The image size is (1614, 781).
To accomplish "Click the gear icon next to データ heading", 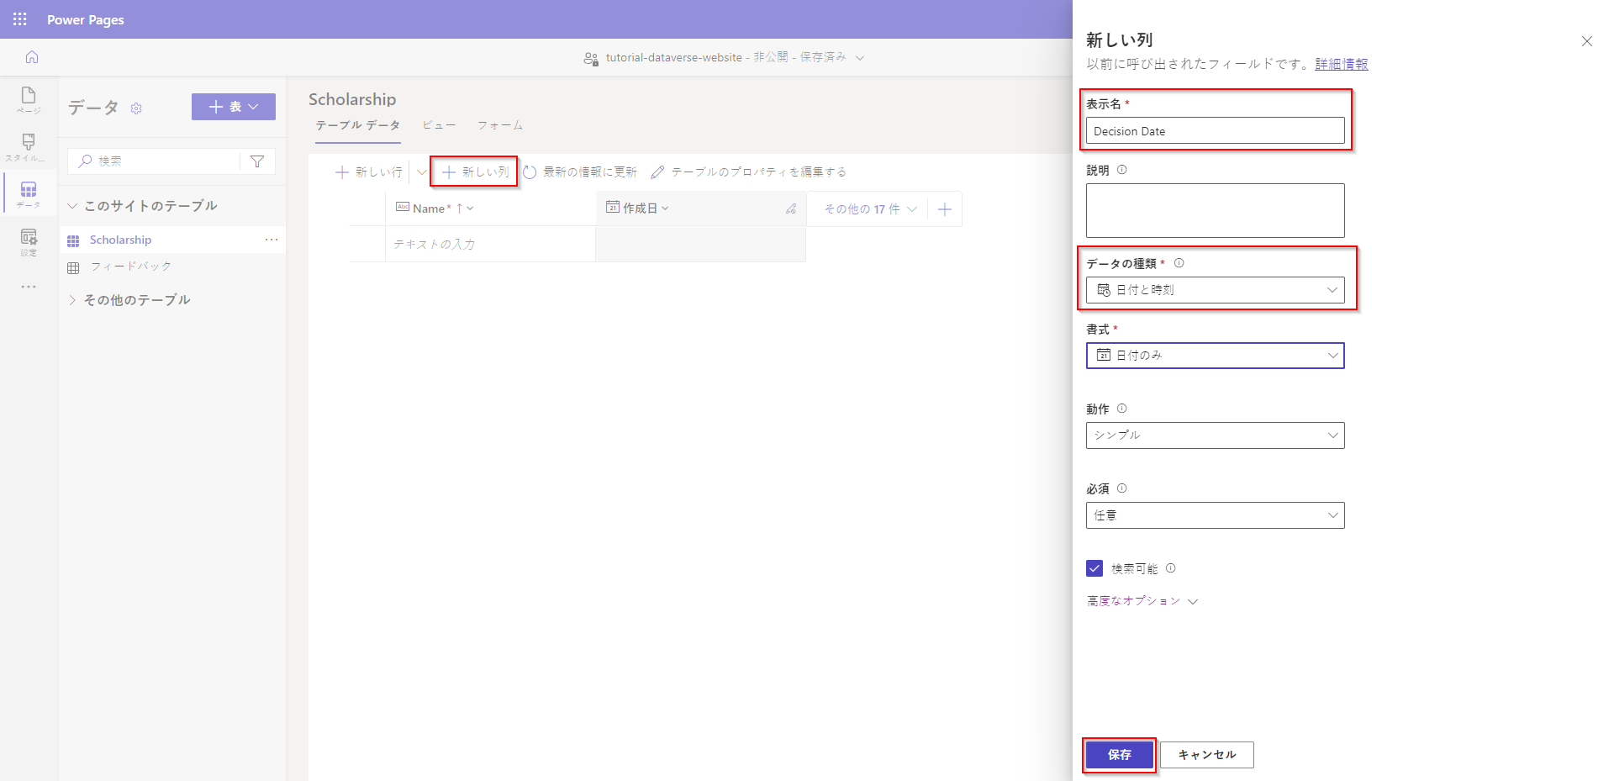I will pyautogui.click(x=136, y=108).
